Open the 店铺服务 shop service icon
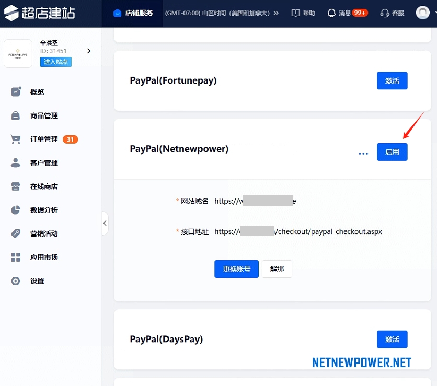 [117, 13]
